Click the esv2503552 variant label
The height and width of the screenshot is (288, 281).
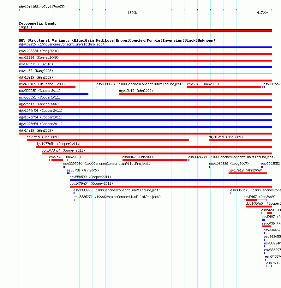click(270, 164)
